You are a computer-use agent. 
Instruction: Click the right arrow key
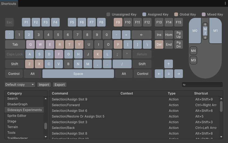point(178,74)
